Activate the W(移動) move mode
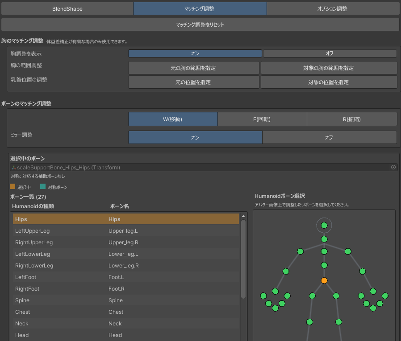The image size is (401, 341). [173, 119]
